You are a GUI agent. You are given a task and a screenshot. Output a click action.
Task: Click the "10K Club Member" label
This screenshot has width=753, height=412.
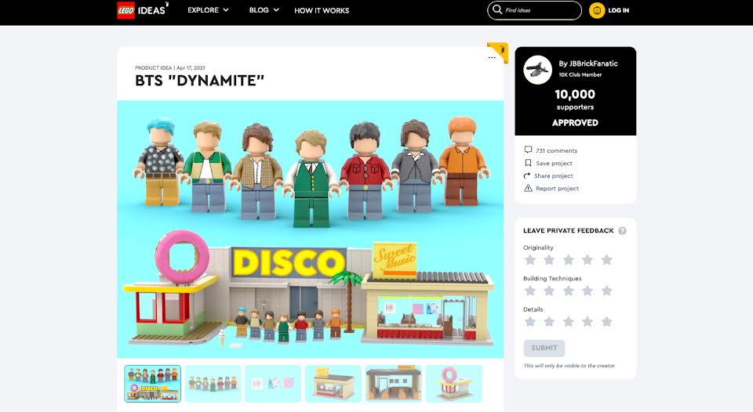(580, 75)
